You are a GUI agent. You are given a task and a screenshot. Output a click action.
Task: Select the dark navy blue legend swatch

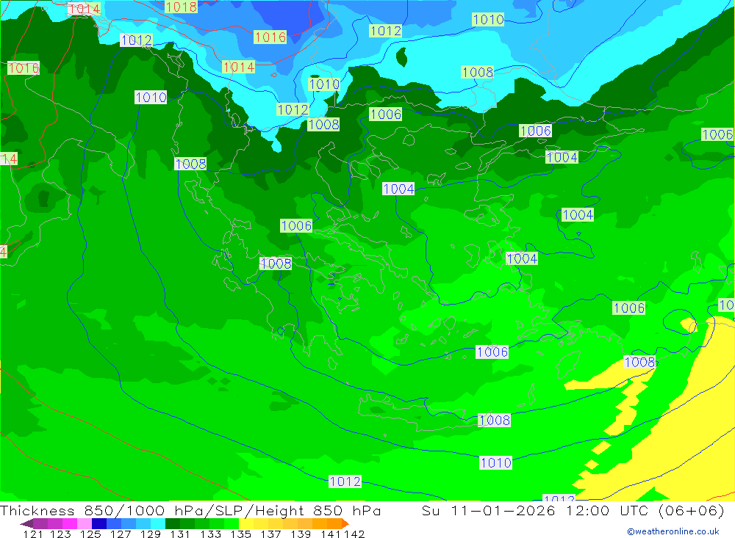[x=99, y=523]
